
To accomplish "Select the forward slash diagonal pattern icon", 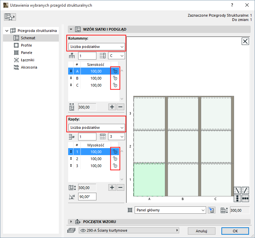I will (245, 190).
